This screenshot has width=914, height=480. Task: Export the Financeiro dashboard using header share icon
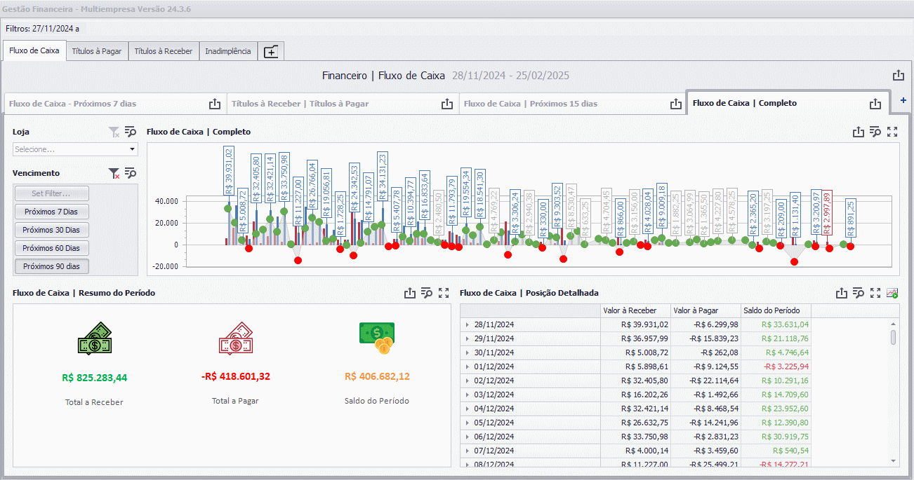tap(898, 75)
